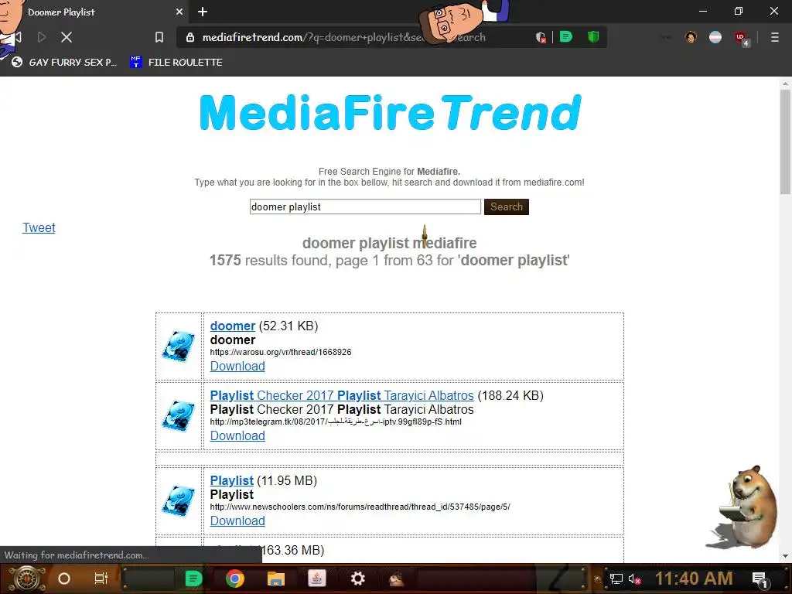Open the doomer (52.31 KB) result link
Image resolution: width=792 pixels, height=594 pixels.
(x=233, y=326)
